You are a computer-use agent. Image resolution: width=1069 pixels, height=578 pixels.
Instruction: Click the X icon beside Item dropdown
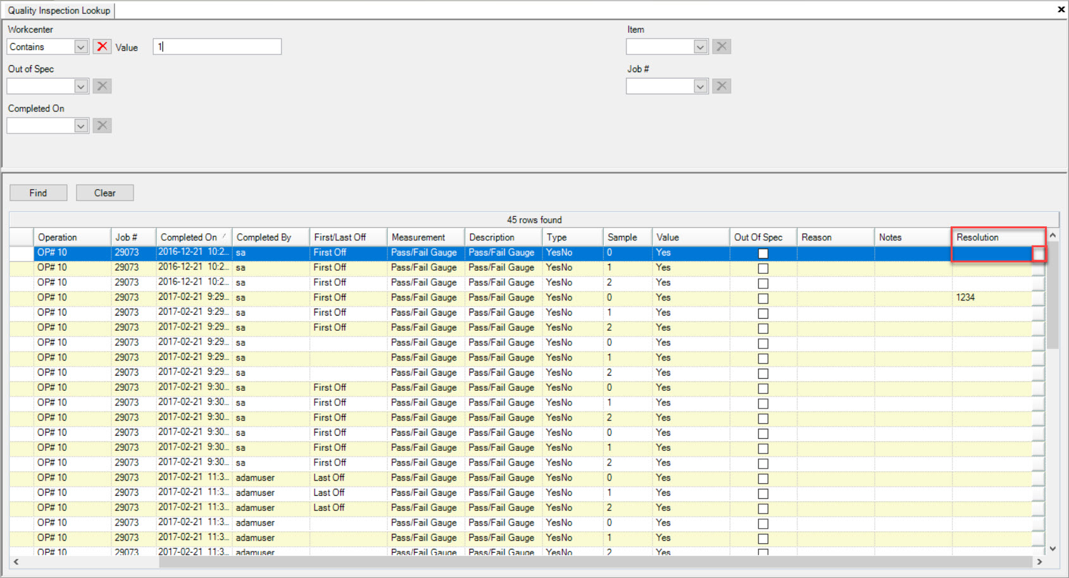pyautogui.click(x=722, y=47)
